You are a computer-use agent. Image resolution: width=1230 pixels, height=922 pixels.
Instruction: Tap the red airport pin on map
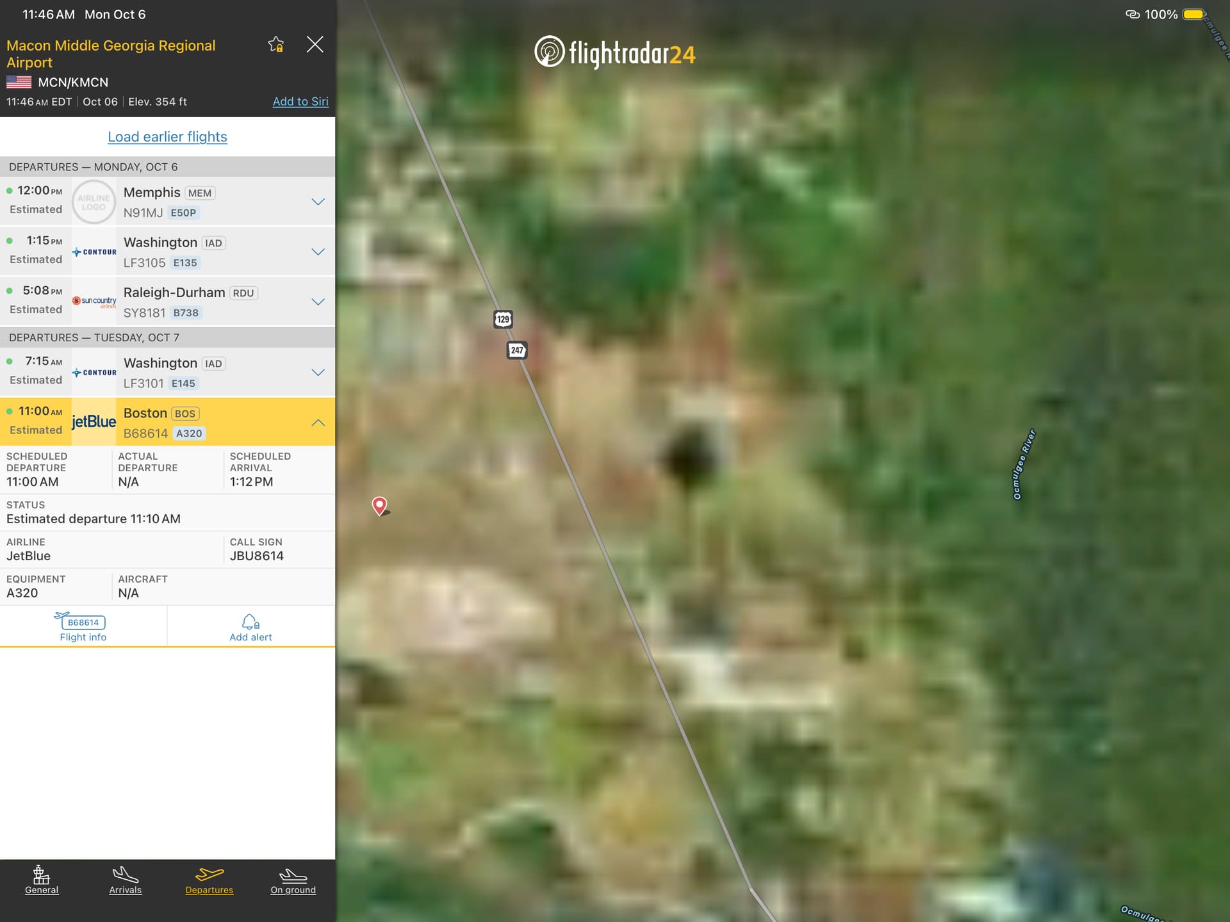(x=379, y=505)
